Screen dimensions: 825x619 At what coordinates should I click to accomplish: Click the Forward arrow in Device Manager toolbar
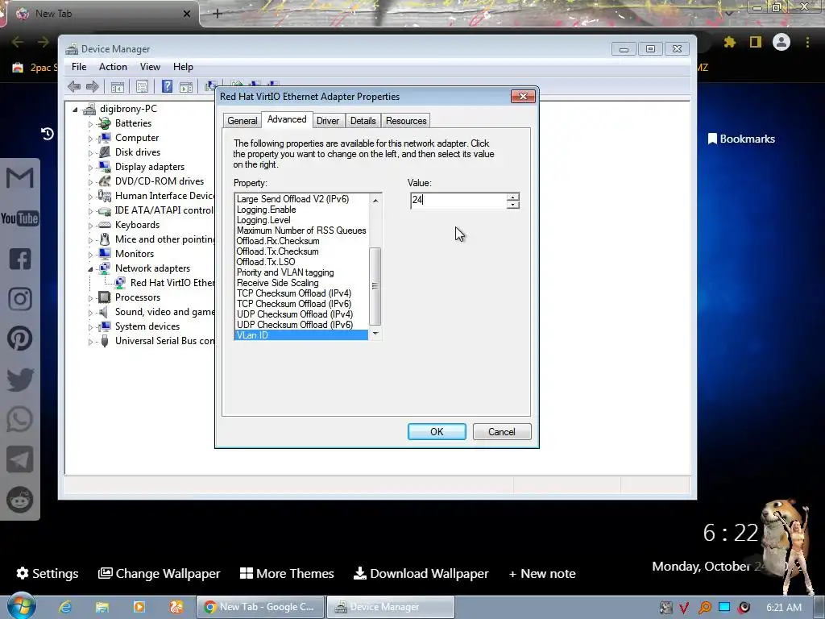93,87
